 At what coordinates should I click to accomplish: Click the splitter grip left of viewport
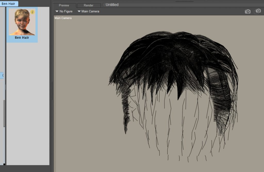coord(52,90)
